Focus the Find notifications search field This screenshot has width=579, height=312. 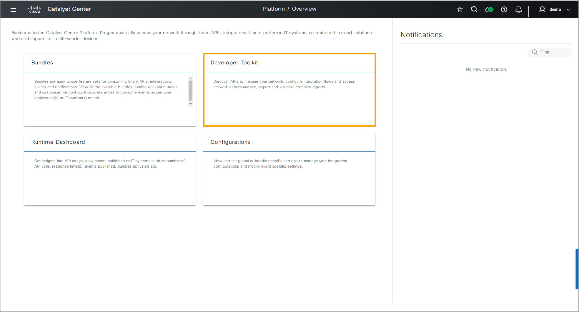click(550, 52)
